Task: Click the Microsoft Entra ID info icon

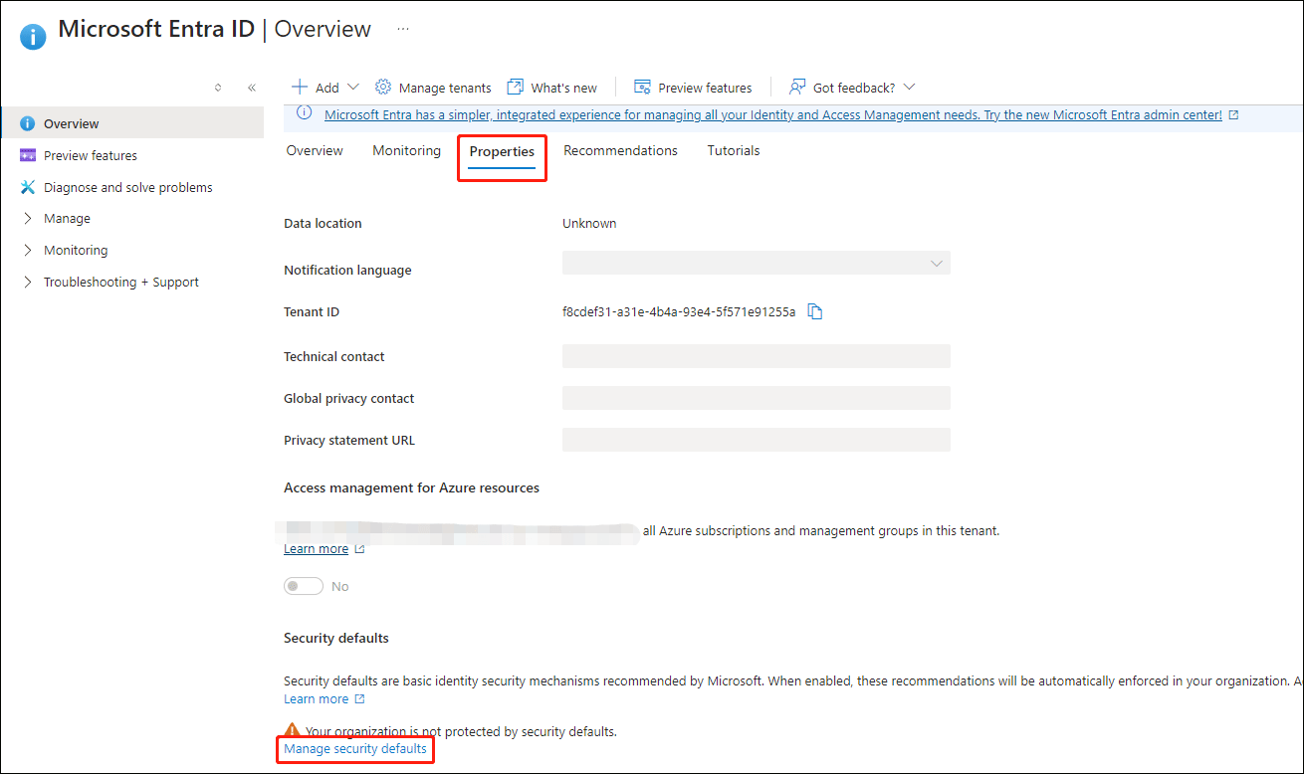Action: tap(33, 37)
